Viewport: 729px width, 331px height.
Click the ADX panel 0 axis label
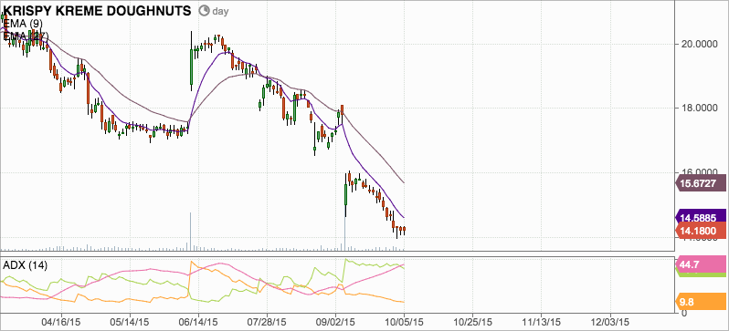(684, 313)
